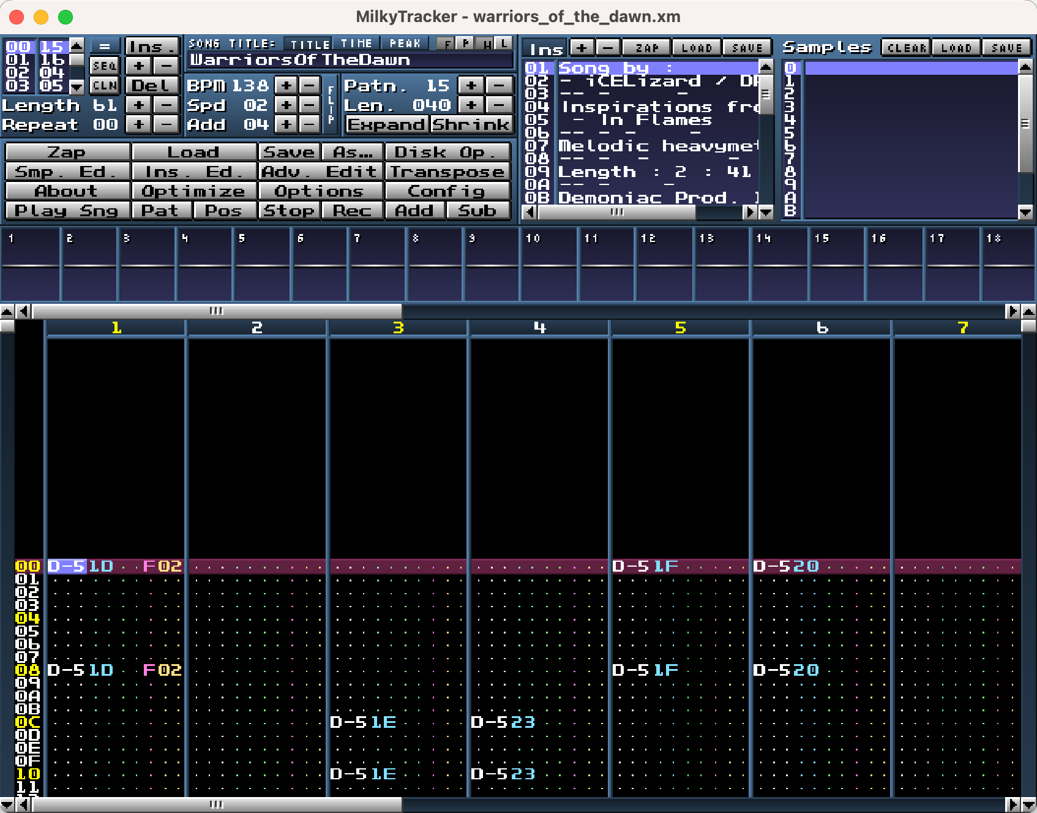Start playback with Play Sng button

pyautogui.click(x=67, y=211)
